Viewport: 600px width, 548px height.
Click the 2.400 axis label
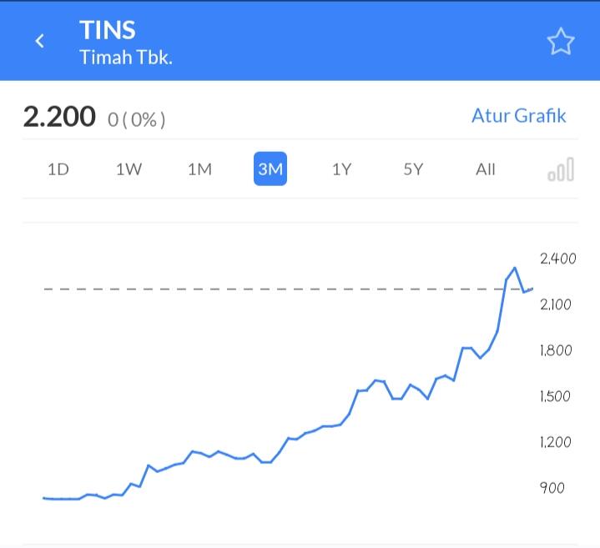(558, 259)
